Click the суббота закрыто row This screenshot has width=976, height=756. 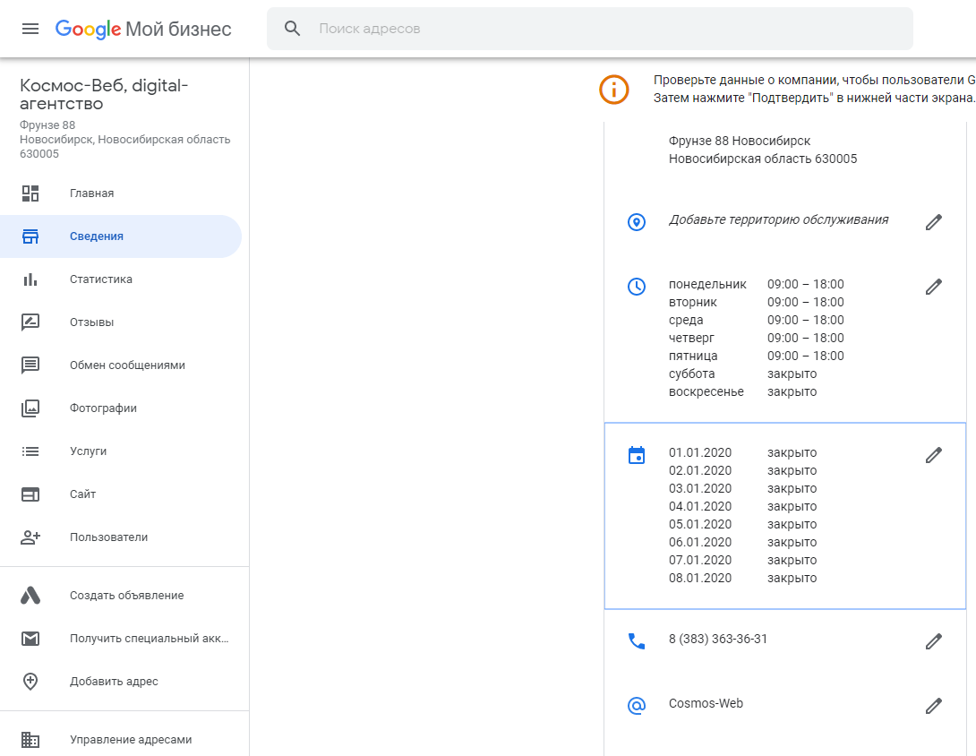742,374
